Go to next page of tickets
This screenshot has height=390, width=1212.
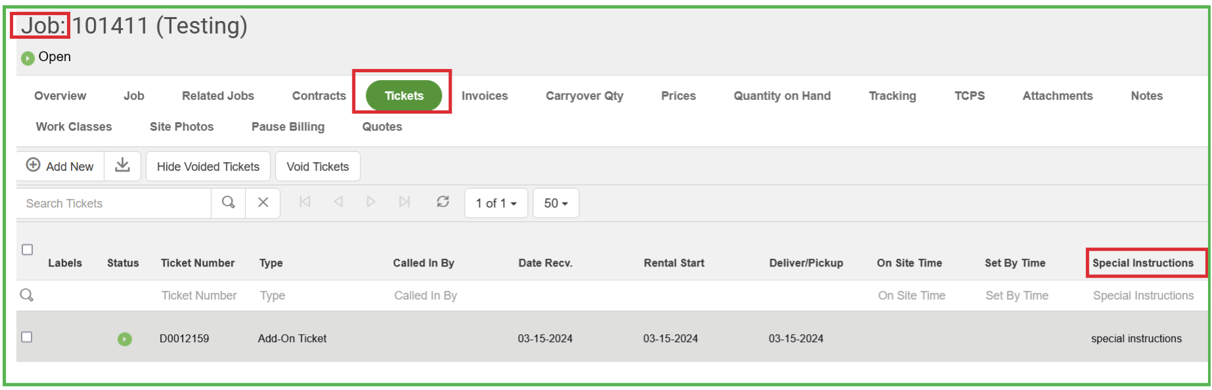pos(371,202)
